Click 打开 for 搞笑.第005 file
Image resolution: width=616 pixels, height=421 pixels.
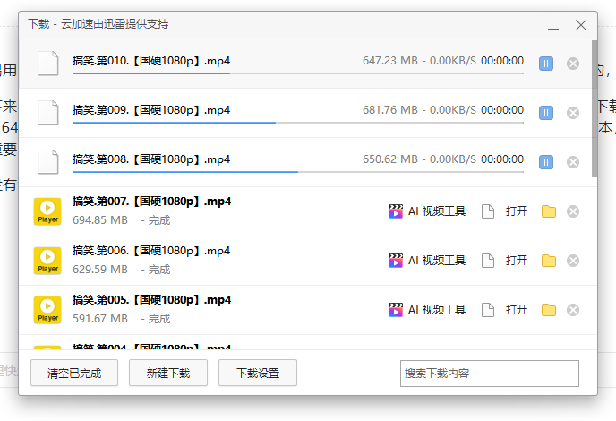[x=517, y=310]
